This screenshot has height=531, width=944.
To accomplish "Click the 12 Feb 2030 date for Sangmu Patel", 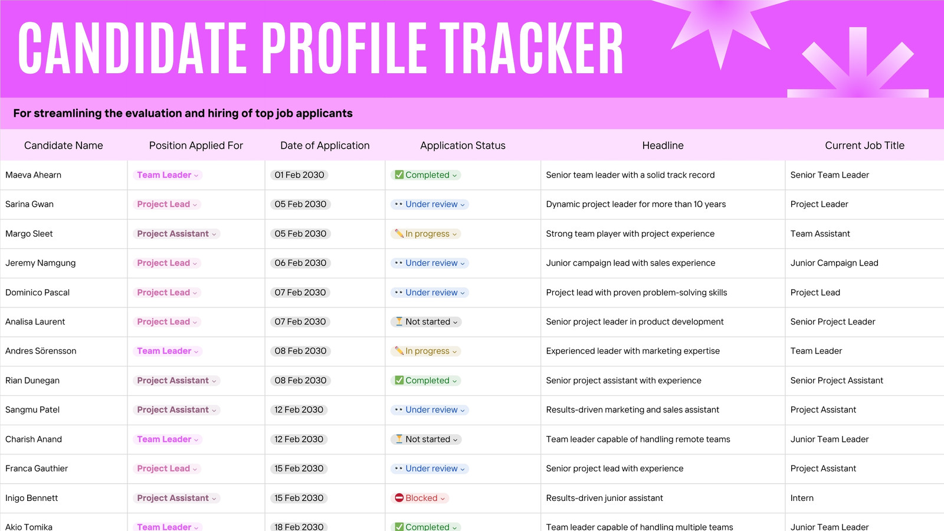I will click(299, 409).
